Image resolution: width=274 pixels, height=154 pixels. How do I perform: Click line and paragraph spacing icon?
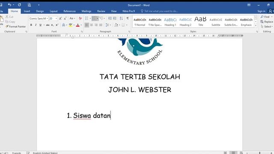(107, 25)
